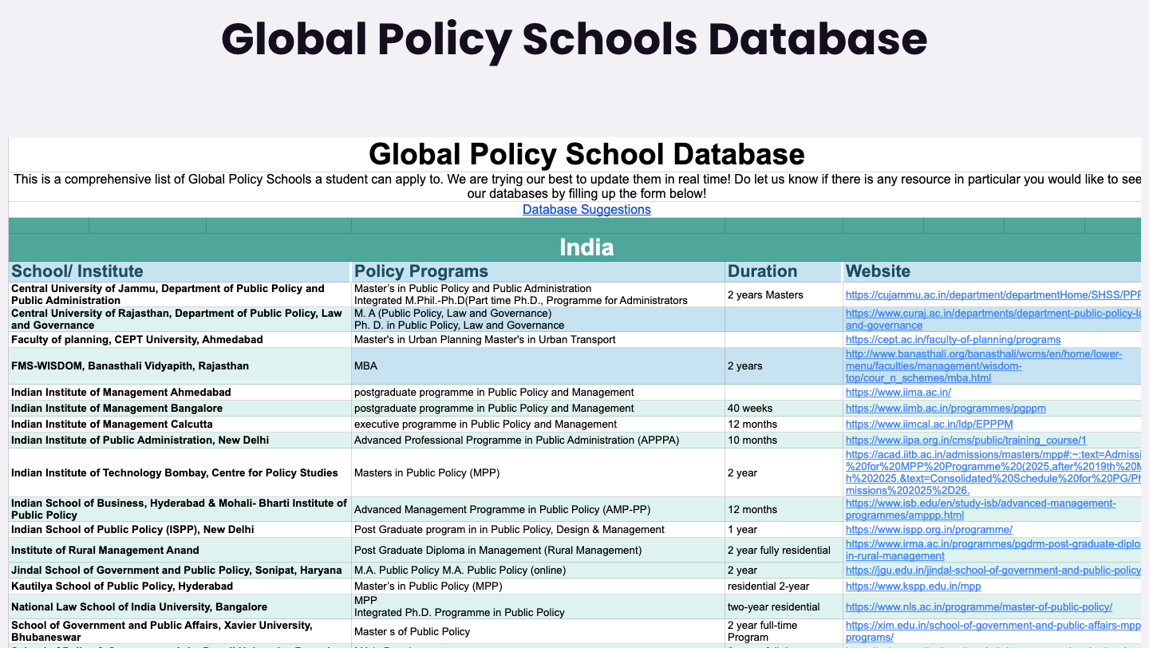Click Masters in Public Policy (MPP) cell
This screenshot has height=648, width=1149.
538,472
